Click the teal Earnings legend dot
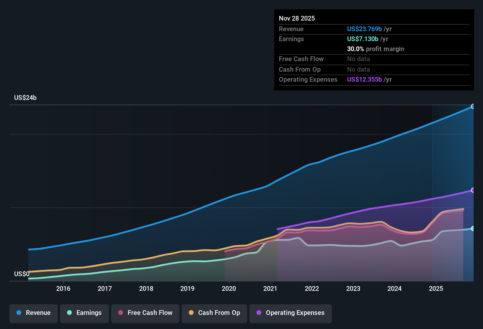Screen dimensions: 483x329 pyautogui.click(x=70, y=313)
